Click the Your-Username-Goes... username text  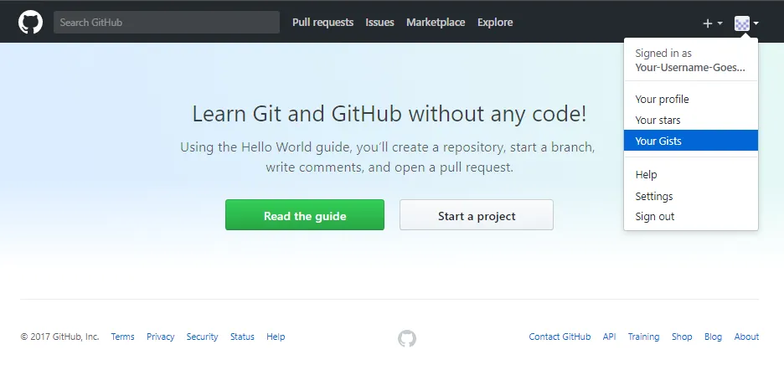[690, 68]
